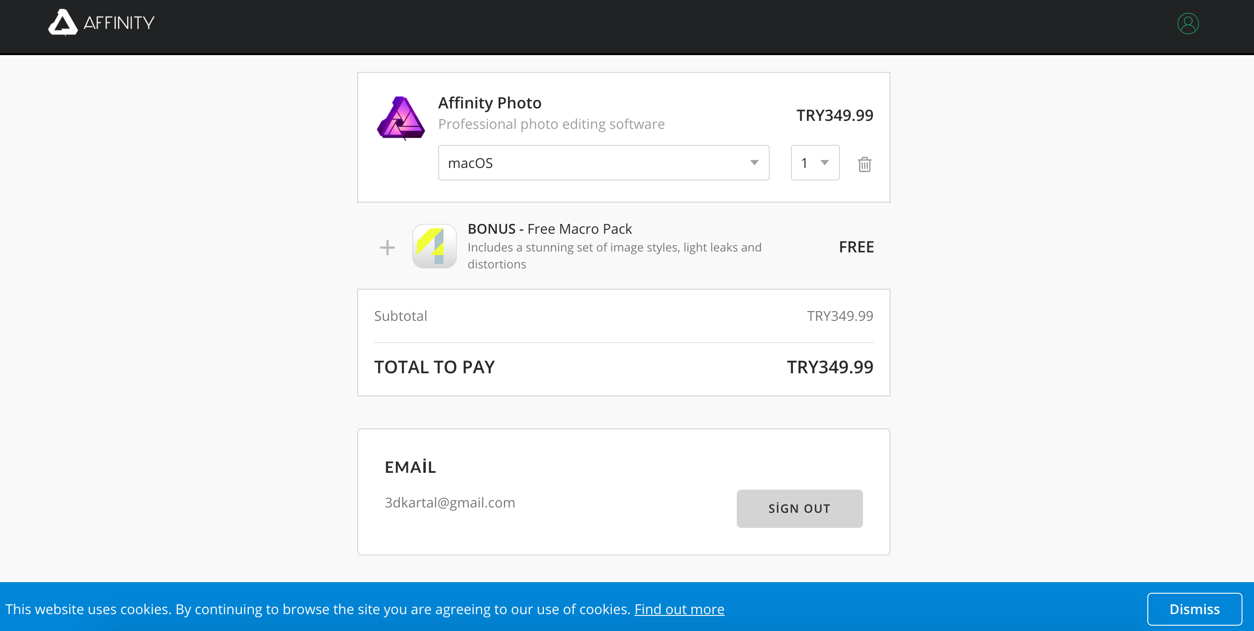1254x631 pixels.
Task: Open the user account icon
Action: [x=1188, y=24]
